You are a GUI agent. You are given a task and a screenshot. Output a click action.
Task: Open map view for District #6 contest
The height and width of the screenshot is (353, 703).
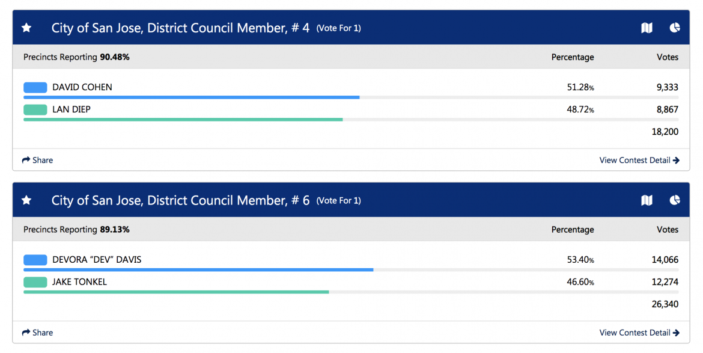point(647,200)
